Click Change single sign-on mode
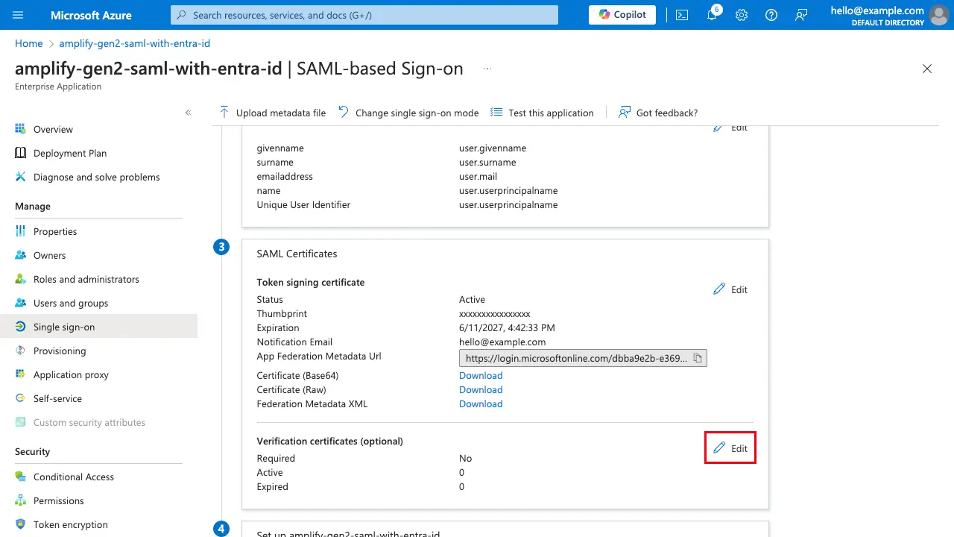The image size is (954, 537). point(408,113)
